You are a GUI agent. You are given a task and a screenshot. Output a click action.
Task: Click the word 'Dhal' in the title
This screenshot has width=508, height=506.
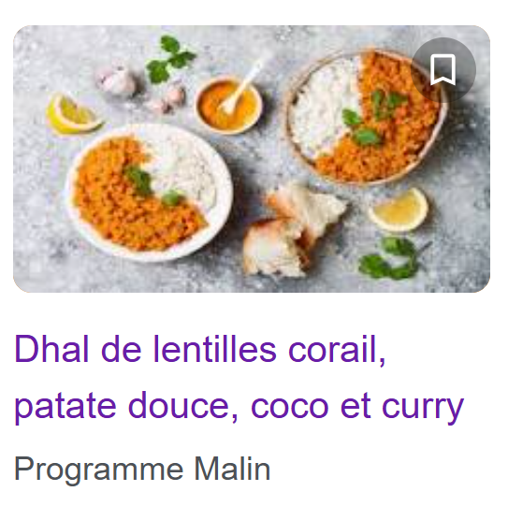coord(51,349)
